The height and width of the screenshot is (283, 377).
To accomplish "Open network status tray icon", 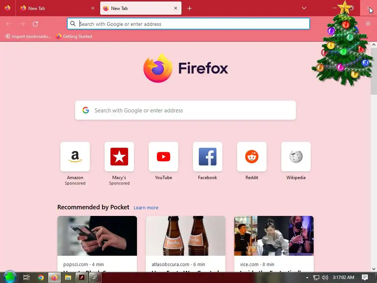I will [316, 277].
